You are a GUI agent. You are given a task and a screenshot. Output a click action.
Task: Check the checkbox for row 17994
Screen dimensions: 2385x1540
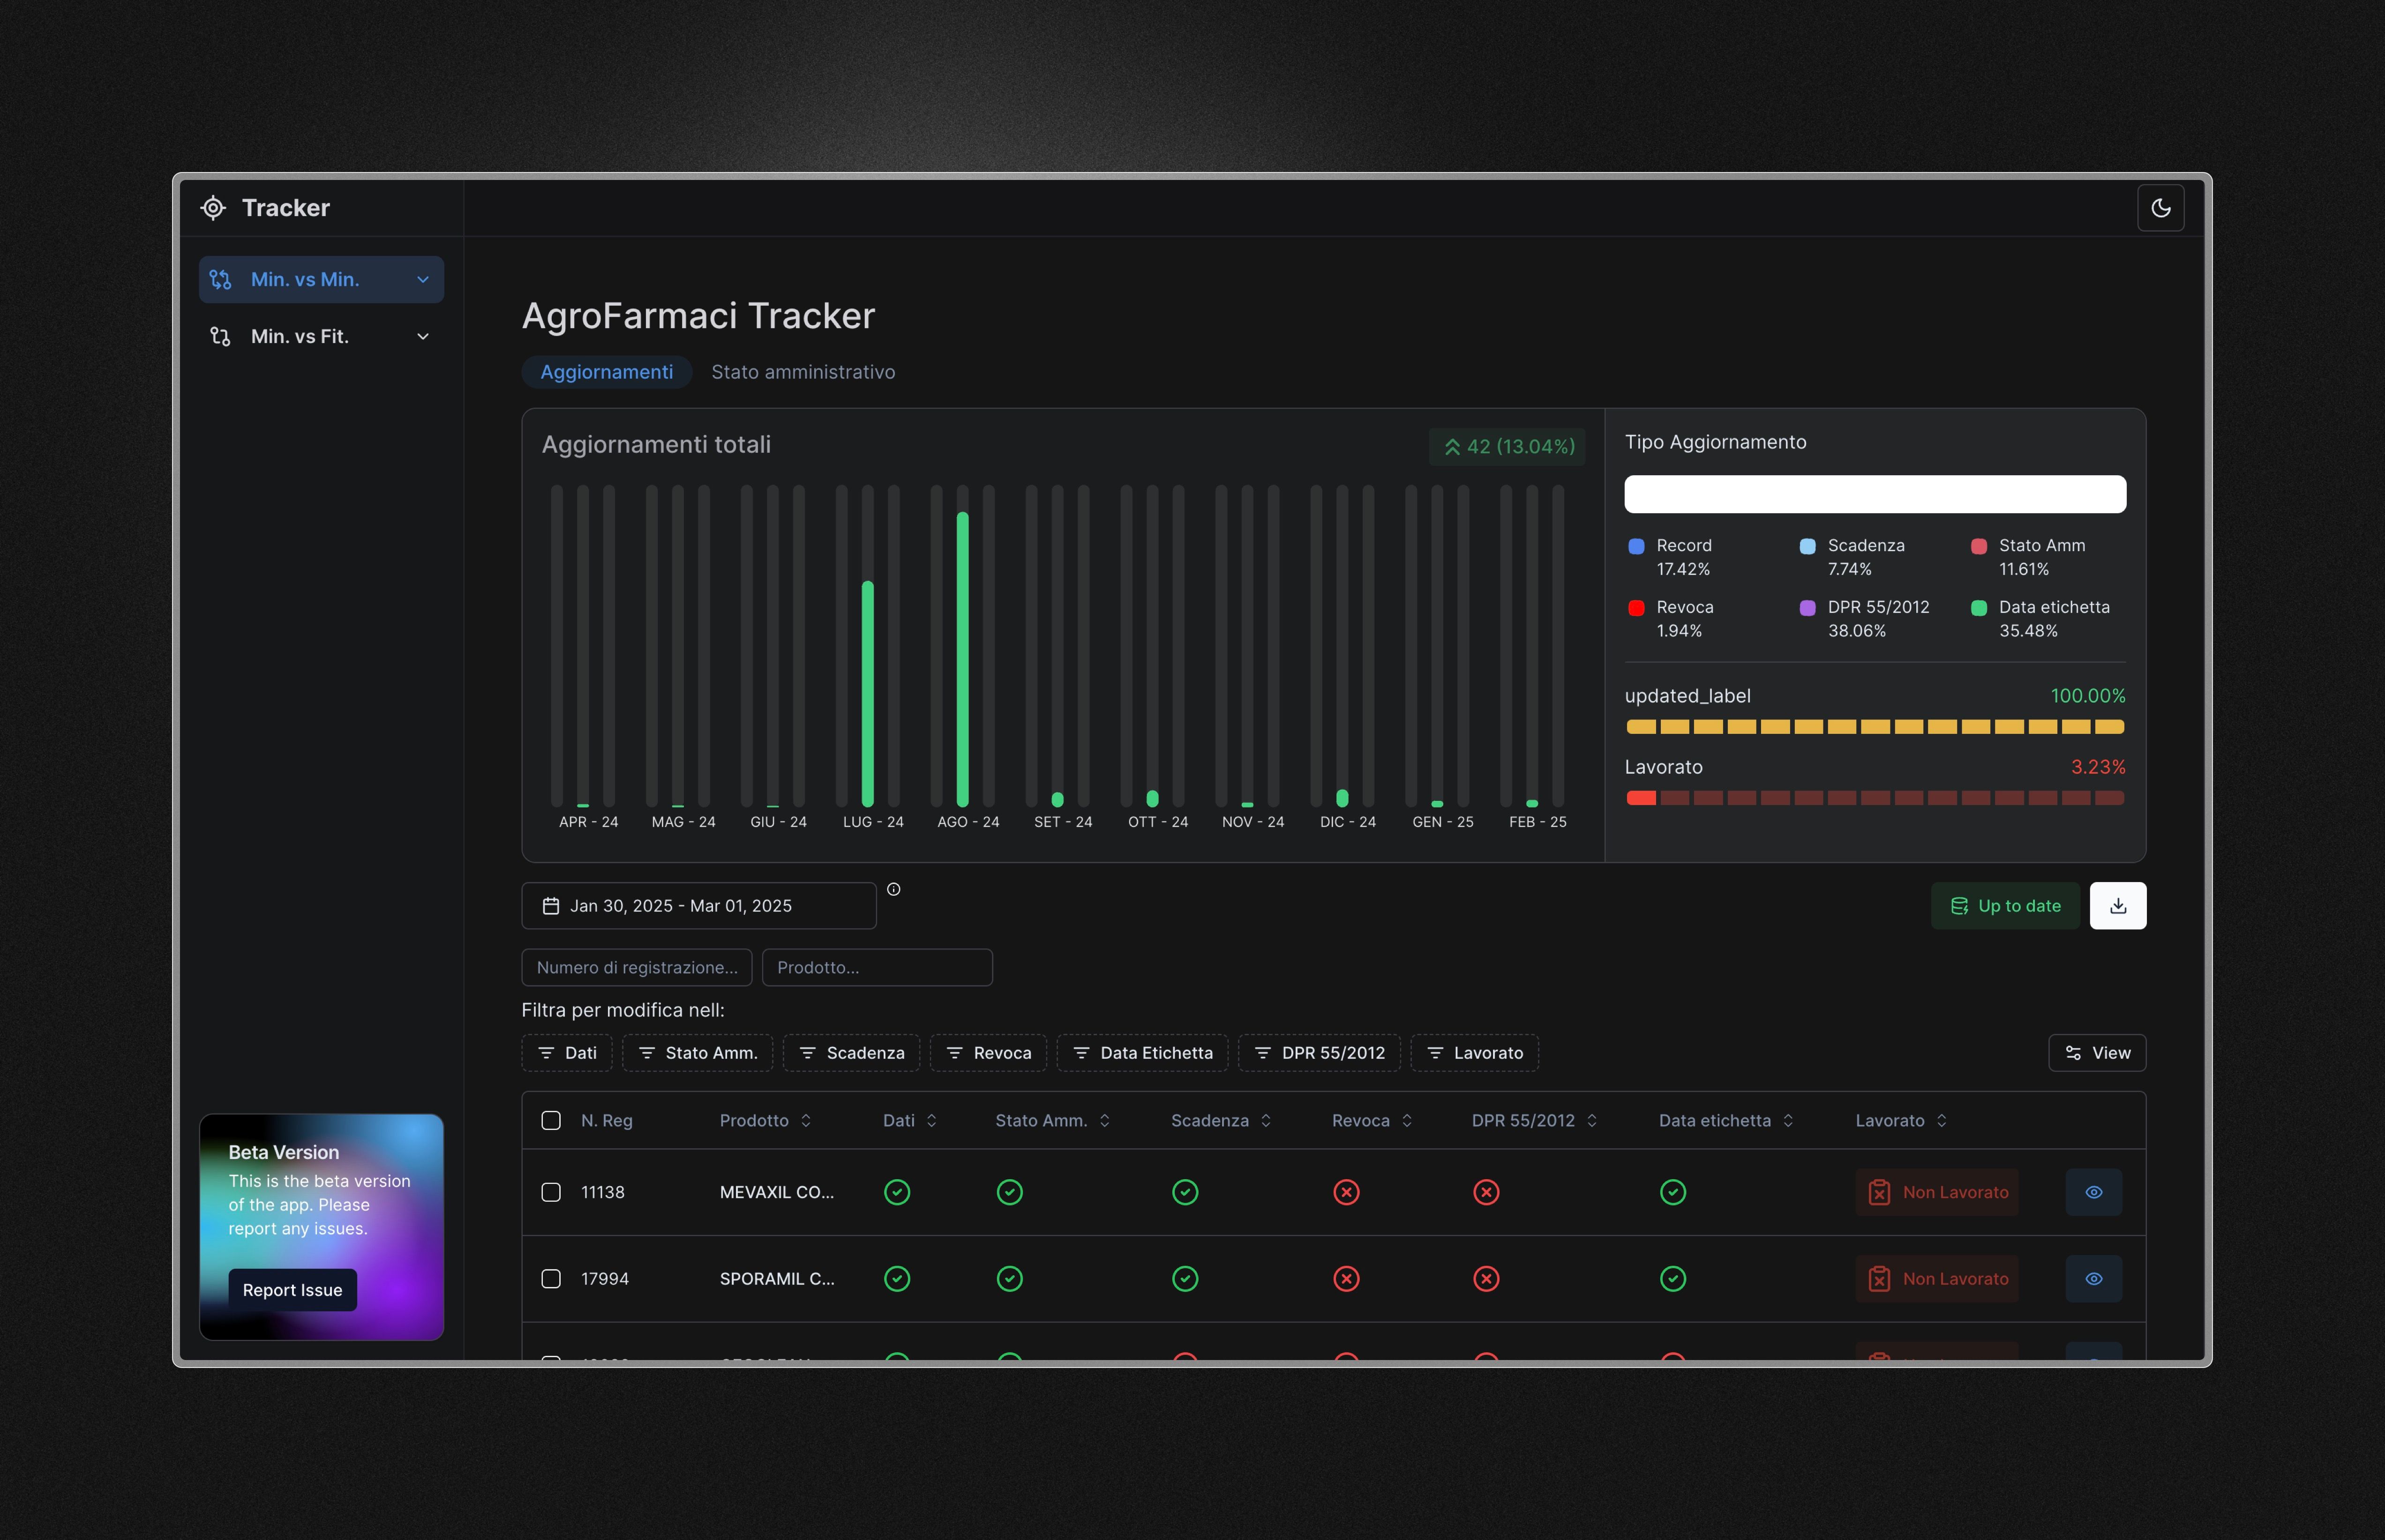(x=551, y=1279)
